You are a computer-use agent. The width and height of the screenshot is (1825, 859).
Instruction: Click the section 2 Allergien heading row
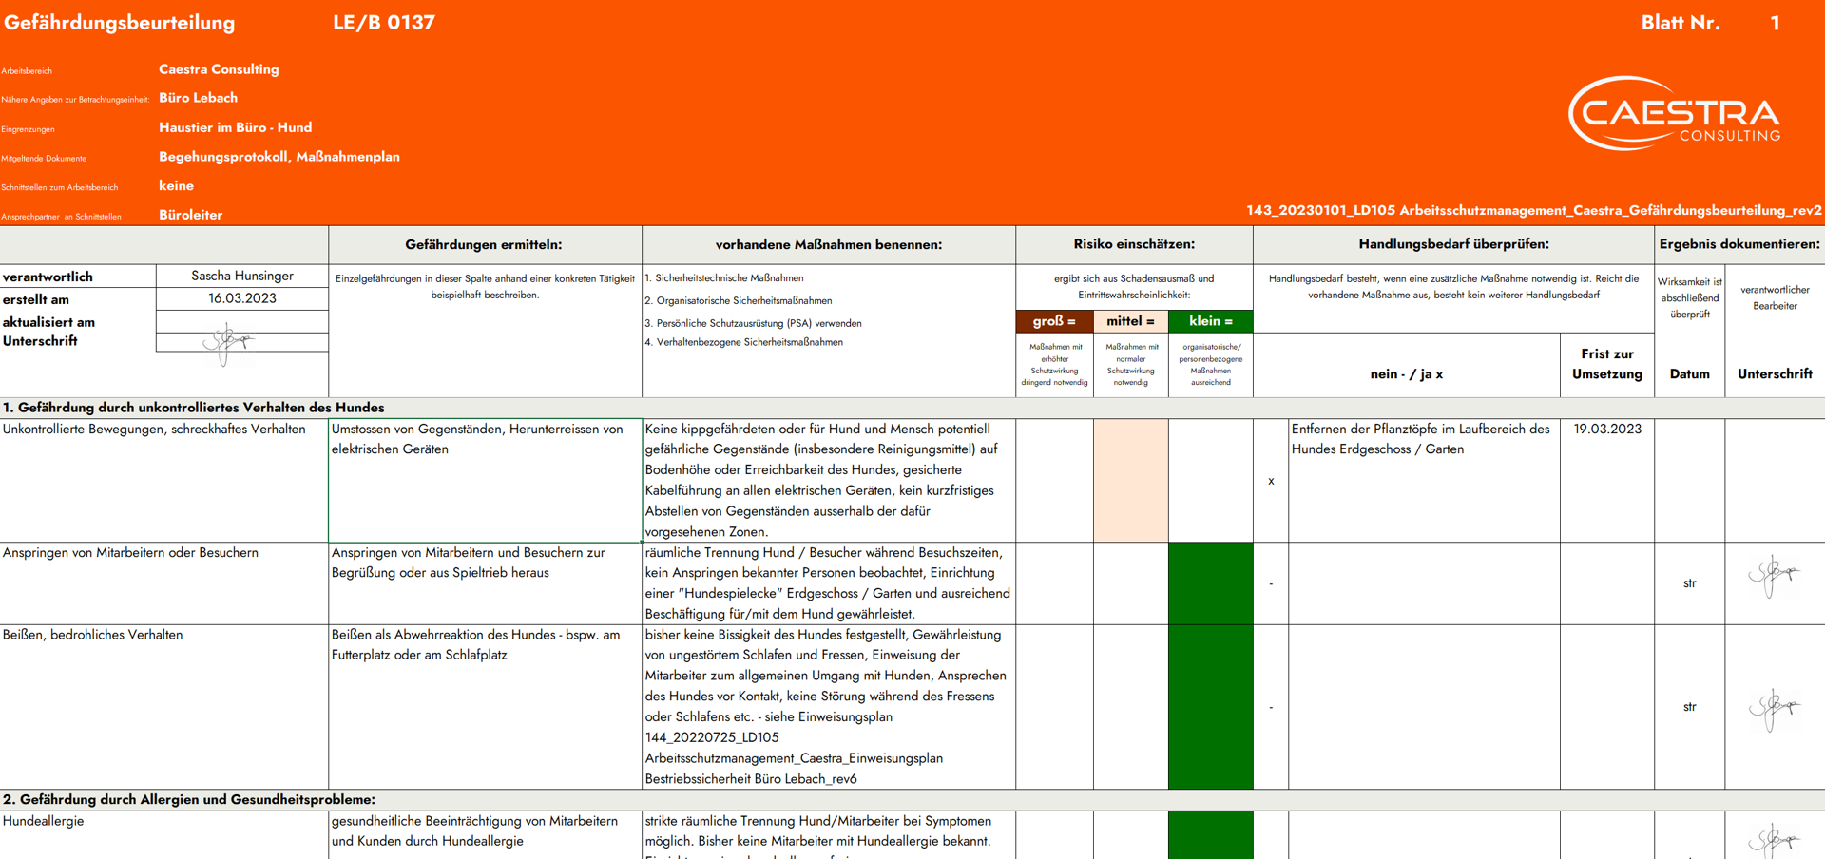point(189,800)
